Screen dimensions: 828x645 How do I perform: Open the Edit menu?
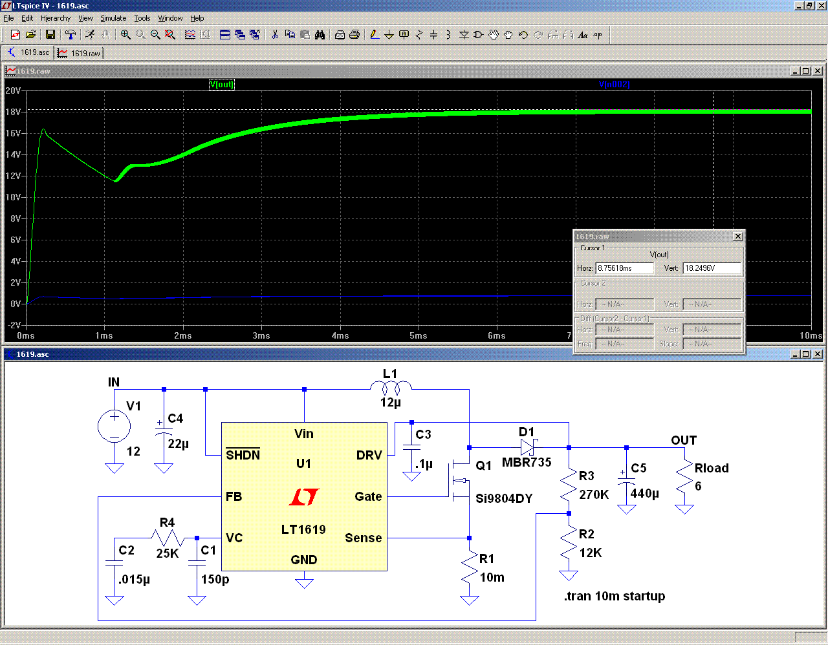[27, 18]
